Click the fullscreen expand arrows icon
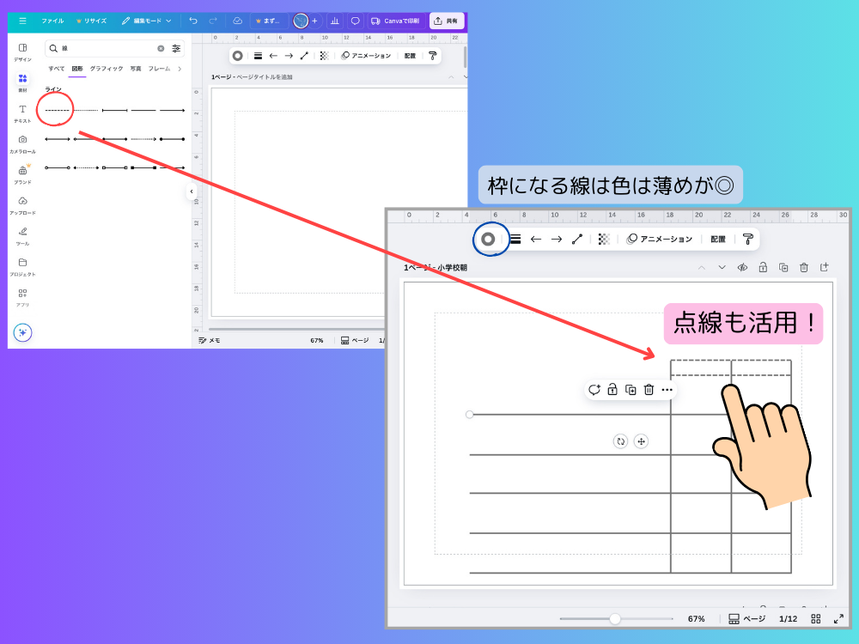 [838, 618]
